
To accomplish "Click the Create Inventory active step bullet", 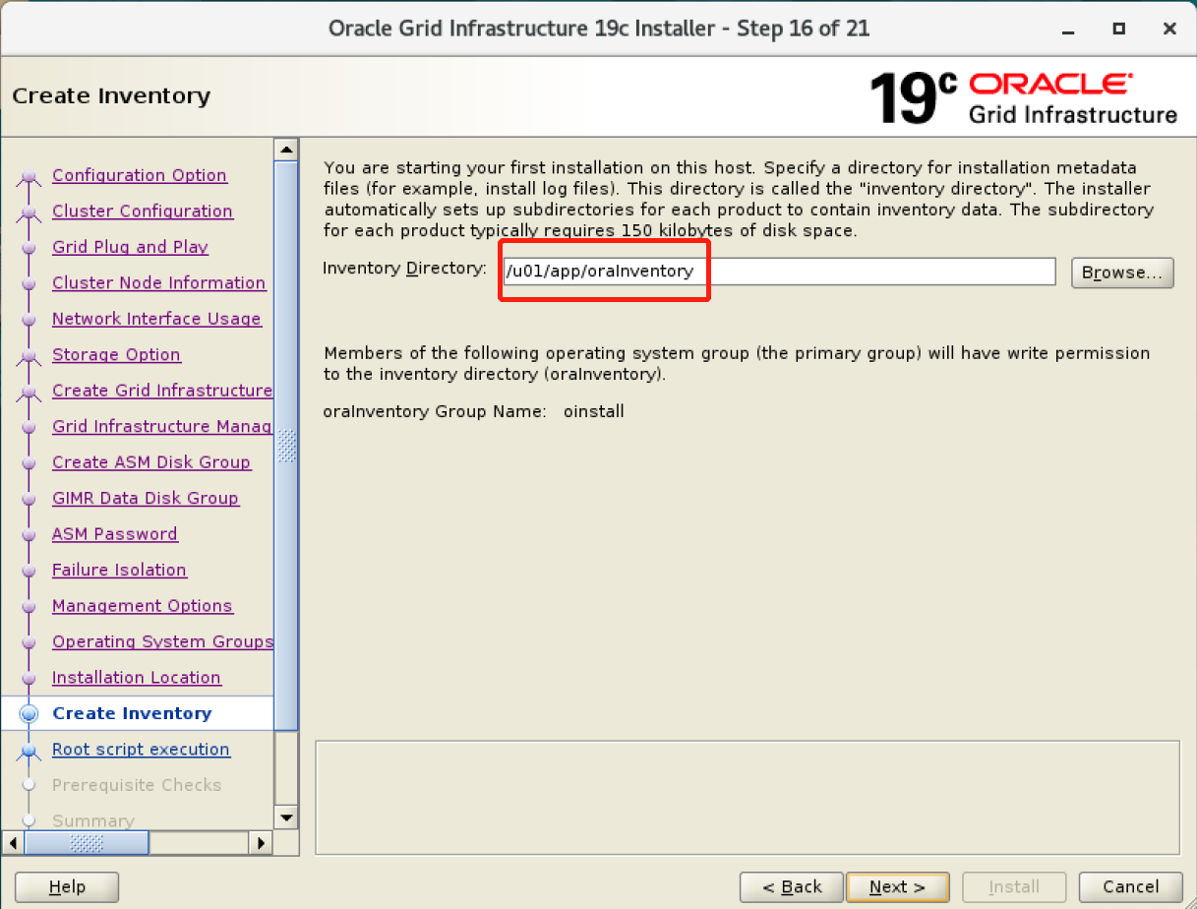I will [x=30, y=714].
